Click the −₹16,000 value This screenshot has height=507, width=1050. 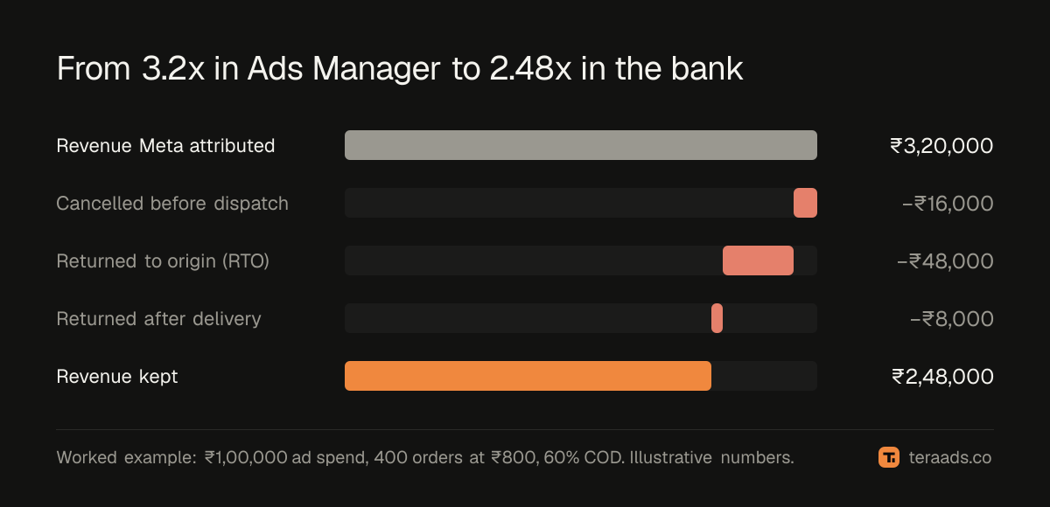[x=948, y=204]
